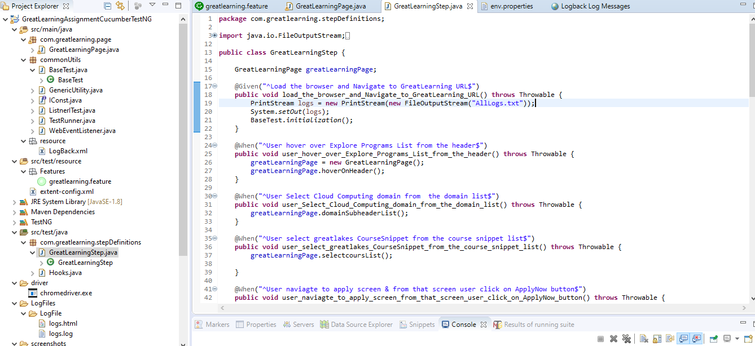The image size is (755, 346).
Task: Open the Display Selected Console dropdown
Action: point(737,339)
